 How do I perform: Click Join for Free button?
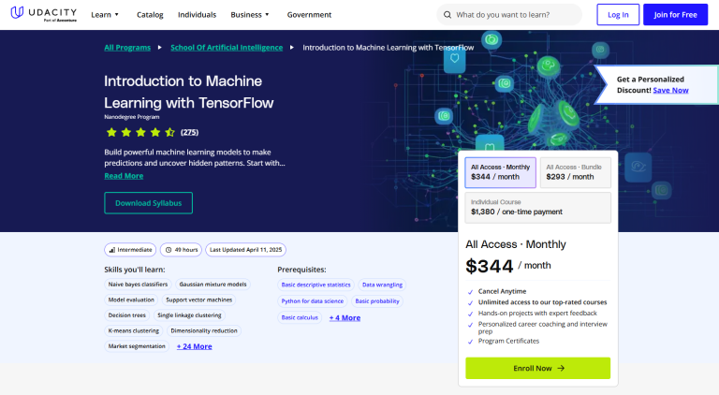(x=675, y=15)
